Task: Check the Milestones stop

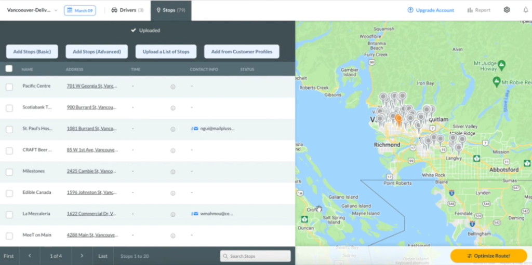Action: coord(9,172)
